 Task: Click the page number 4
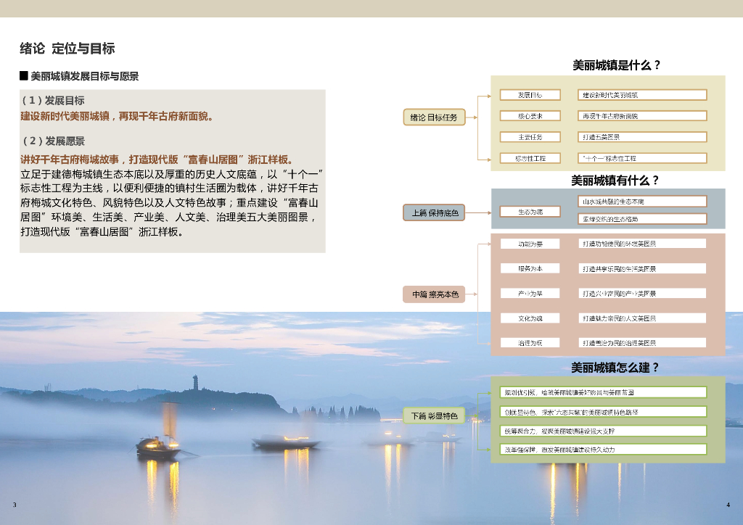click(x=728, y=505)
